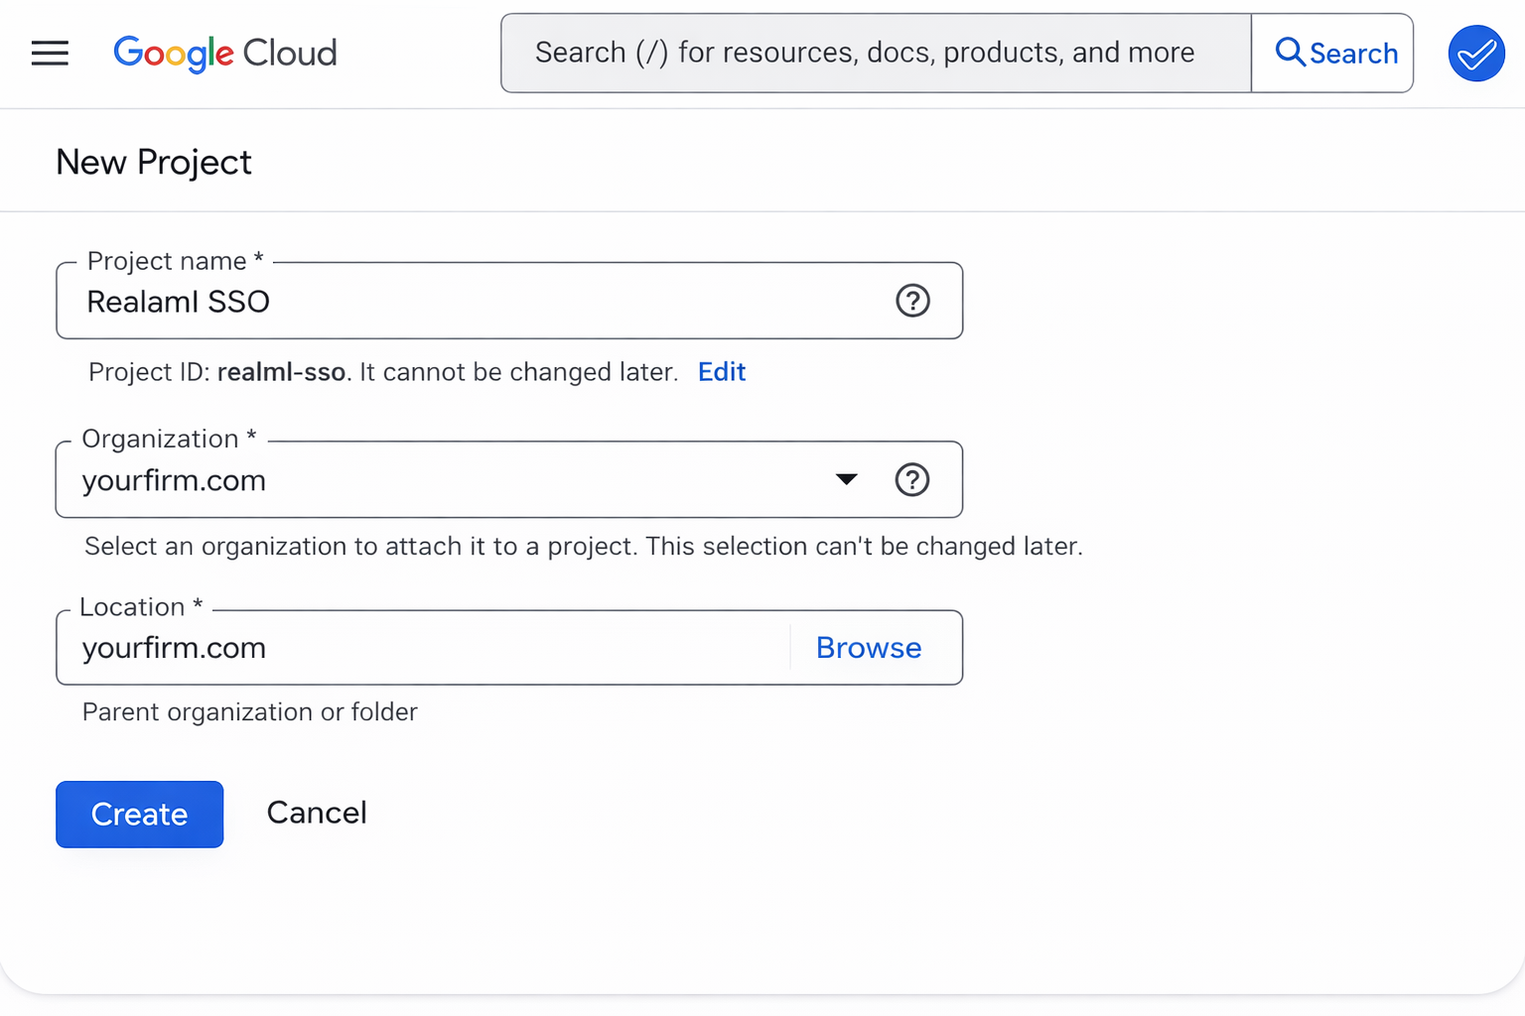1525x1016 pixels.
Task: Edit the Project ID via Edit link
Action: pyautogui.click(x=721, y=372)
